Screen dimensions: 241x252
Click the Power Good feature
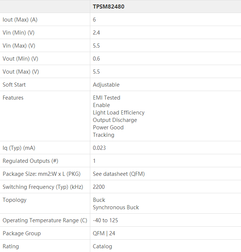[108, 127]
